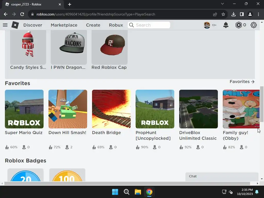Click the Roblox logo home icon
Screen dimensions: 264x198
pos(15,25)
